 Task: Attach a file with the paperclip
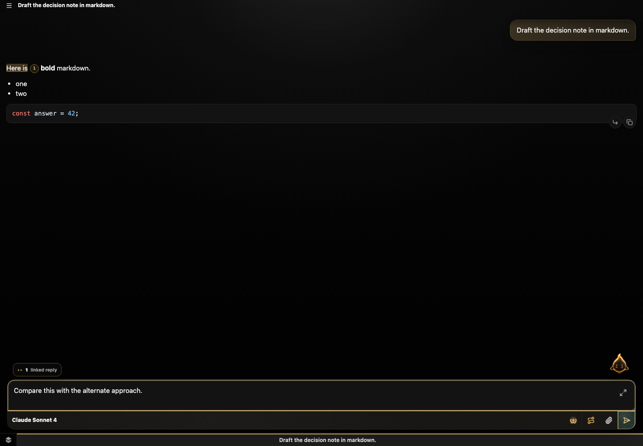click(x=609, y=420)
